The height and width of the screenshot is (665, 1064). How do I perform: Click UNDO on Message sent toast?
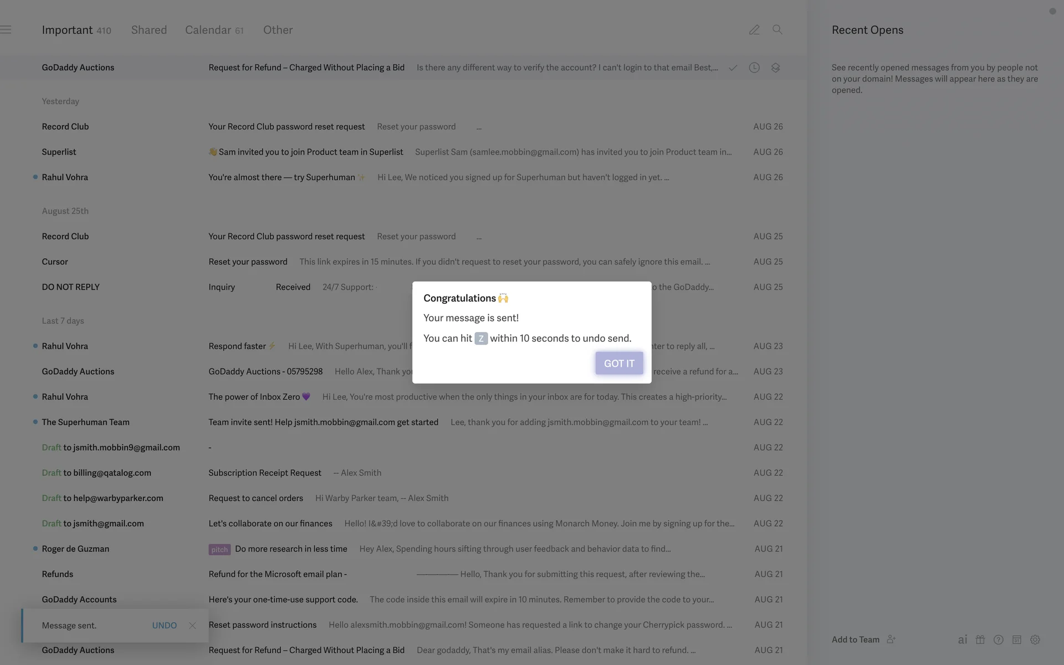pos(164,625)
